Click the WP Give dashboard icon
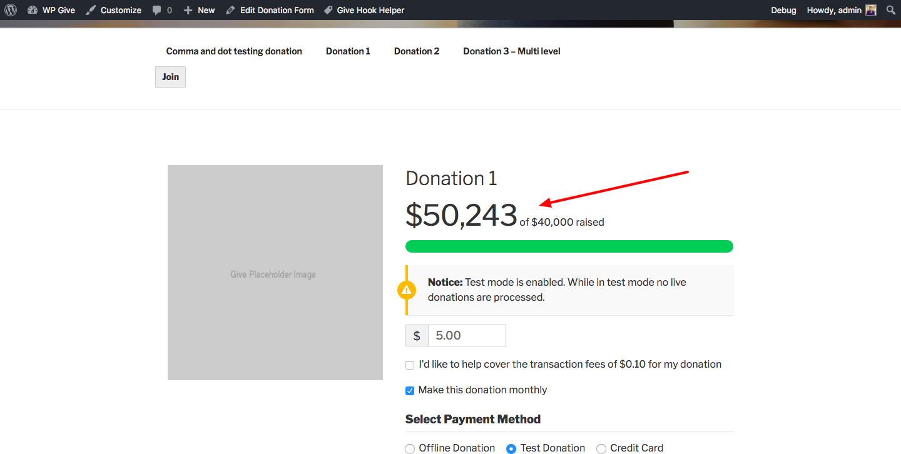This screenshot has width=901, height=454. tap(33, 10)
